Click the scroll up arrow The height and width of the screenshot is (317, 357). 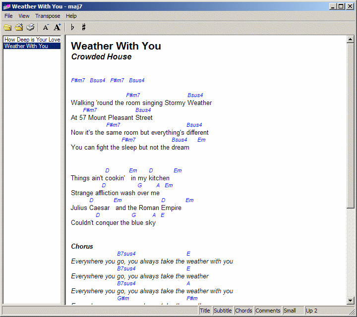(350, 40)
